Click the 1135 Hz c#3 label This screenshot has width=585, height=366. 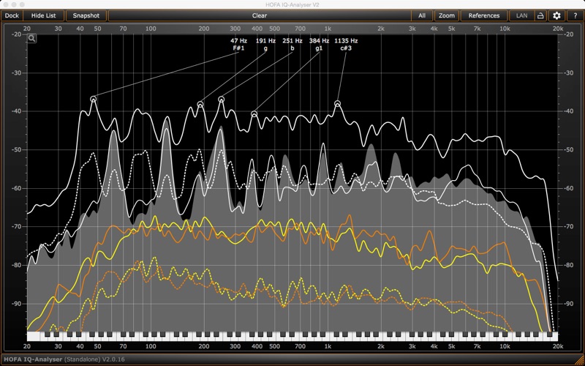pyautogui.click(x=346, y=44)
